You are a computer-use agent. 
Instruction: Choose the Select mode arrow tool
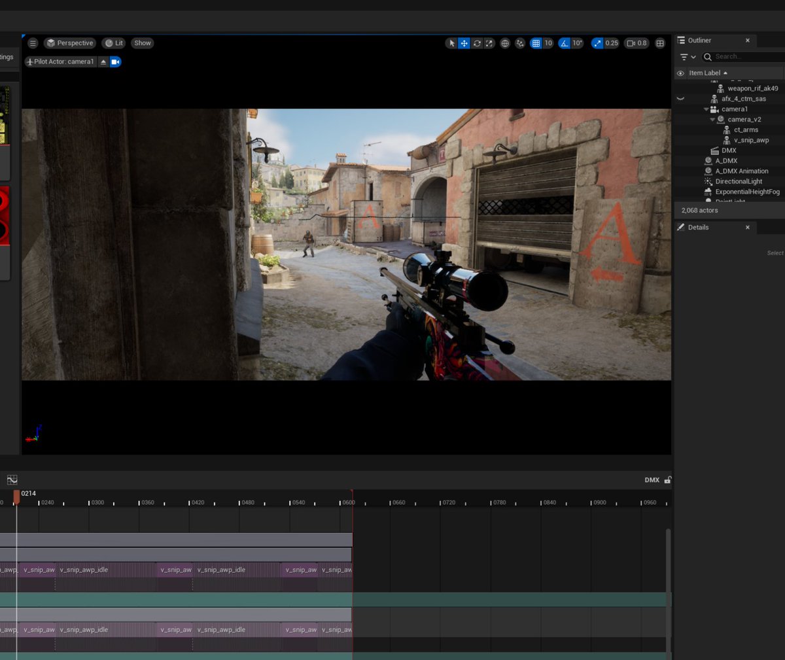tap(451, 43)
